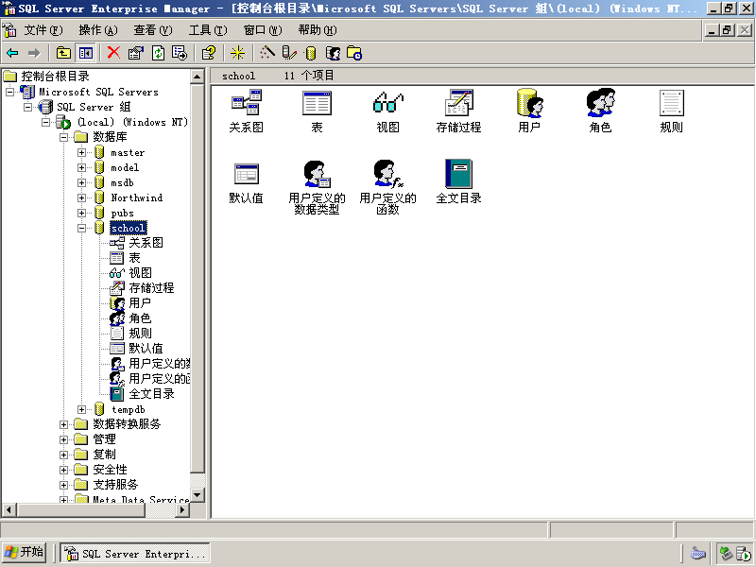Image resolution: width=756 pixels, height=567 pixels.
Task: Select 默认值 in the tree
Action: point(146,348)
